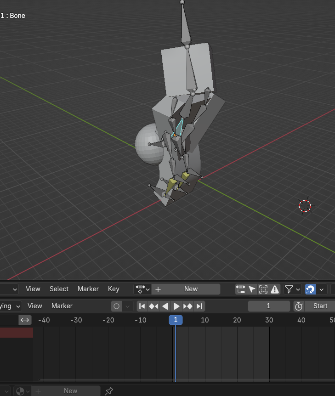Toggle preview range clock icon
335x396 pixels.
coord(299,306)
